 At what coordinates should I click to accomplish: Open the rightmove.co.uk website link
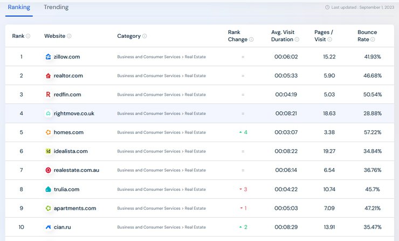(74, 113)
